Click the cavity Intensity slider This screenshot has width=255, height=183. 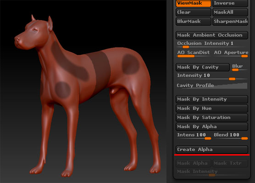click(x=212, y=76)
